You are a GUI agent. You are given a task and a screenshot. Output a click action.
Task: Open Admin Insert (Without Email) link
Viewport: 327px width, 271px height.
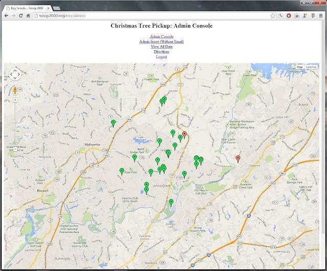coord(161,41)
